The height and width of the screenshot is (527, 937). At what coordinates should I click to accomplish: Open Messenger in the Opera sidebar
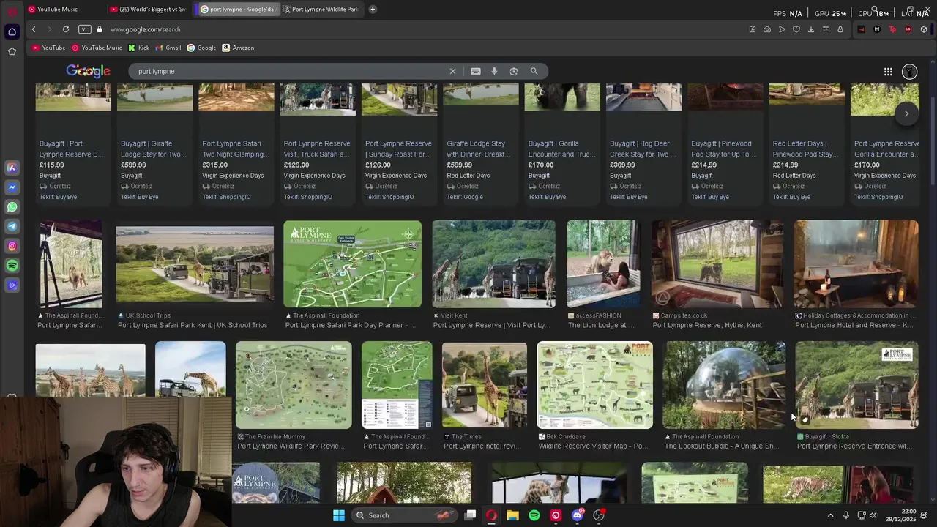tap(12, 187)
